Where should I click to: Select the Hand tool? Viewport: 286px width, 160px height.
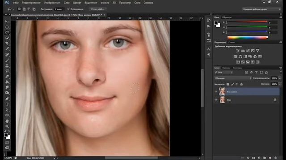tap(7, 121)
